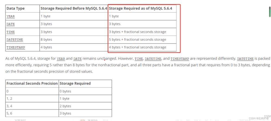Click the CSDN watermark at the bottom right
The width and height of the screenshot is (271, 121).
coord(260,118)
